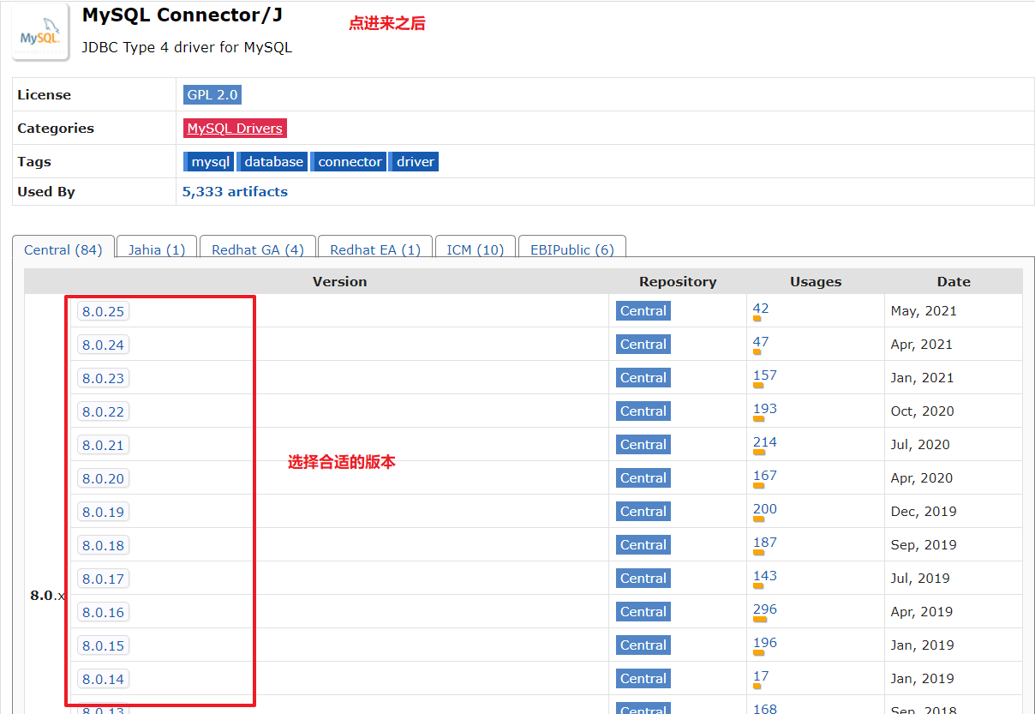Image resolution: width=1035 pixels, height=714 pixels.
Task: Open version 8.0.20
Action: coord(103,478)
